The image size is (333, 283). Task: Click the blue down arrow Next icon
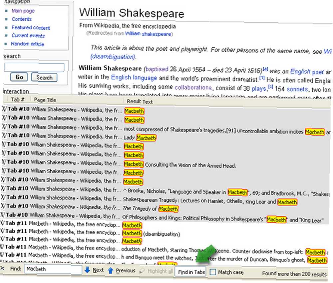tap(87, 270)
